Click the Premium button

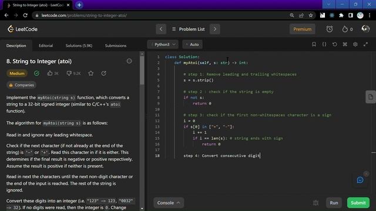[303, 29]
